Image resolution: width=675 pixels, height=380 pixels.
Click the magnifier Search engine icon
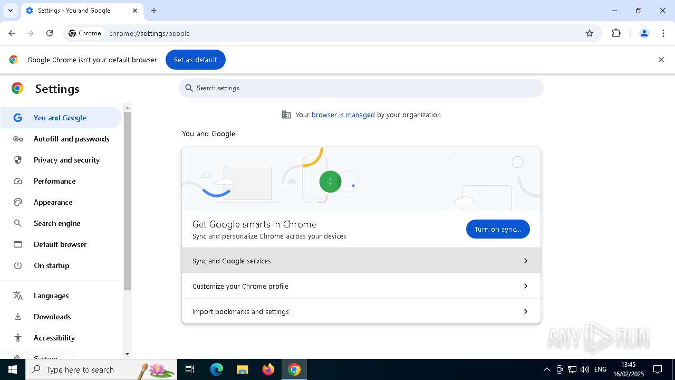point(18,223)
